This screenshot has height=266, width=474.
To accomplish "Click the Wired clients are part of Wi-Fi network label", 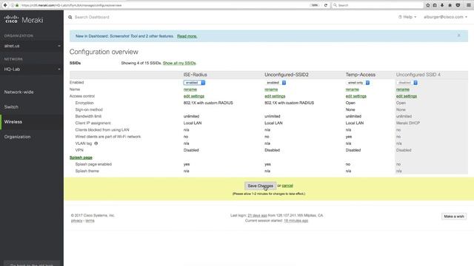I will [108, 137].
